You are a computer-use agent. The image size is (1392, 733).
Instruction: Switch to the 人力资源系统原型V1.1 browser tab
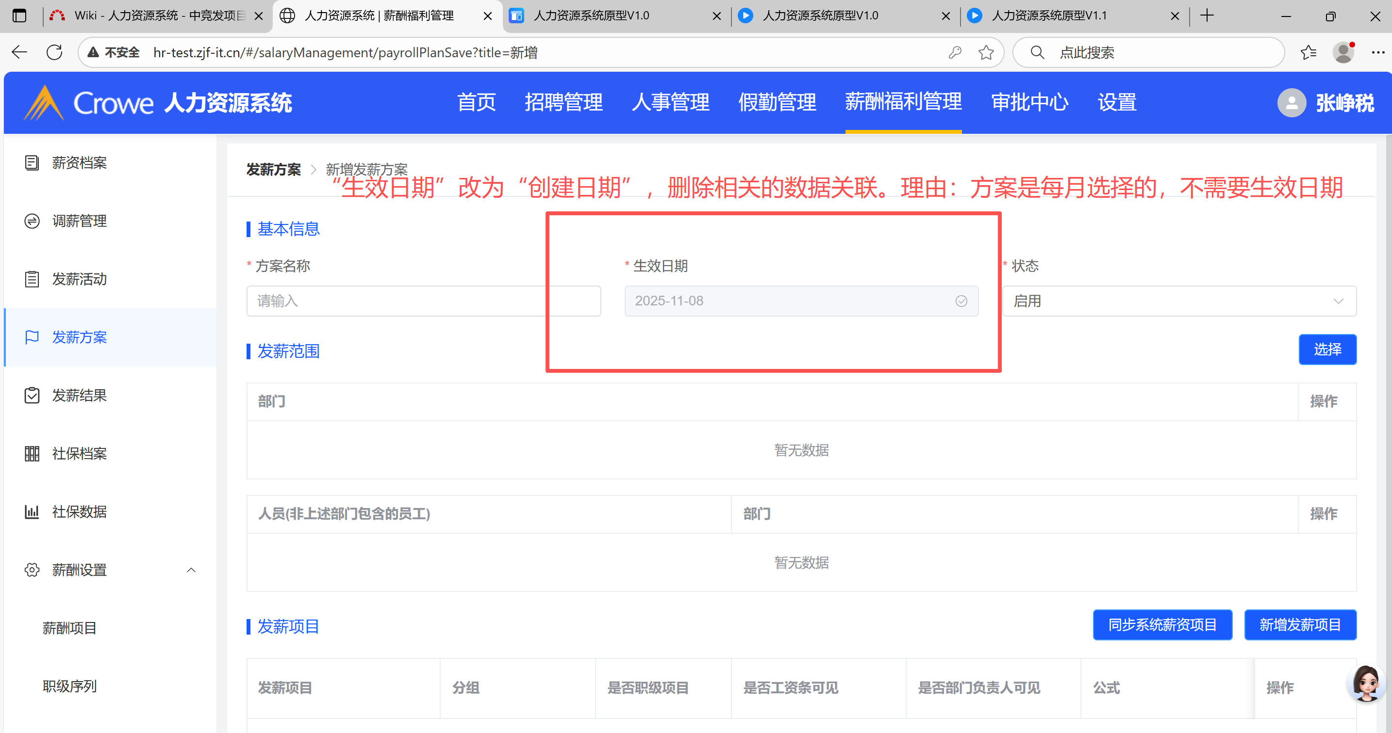tap(1048, 16)
